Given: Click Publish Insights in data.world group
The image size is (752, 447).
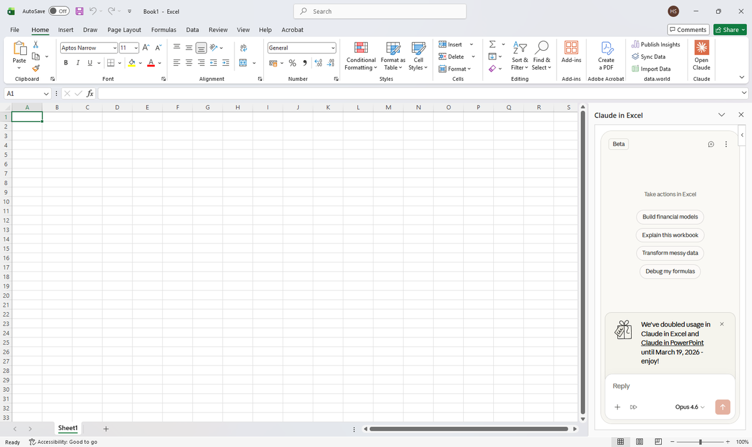Looking at the screenshot, I should pyautogui.click(x=655, y=44).
